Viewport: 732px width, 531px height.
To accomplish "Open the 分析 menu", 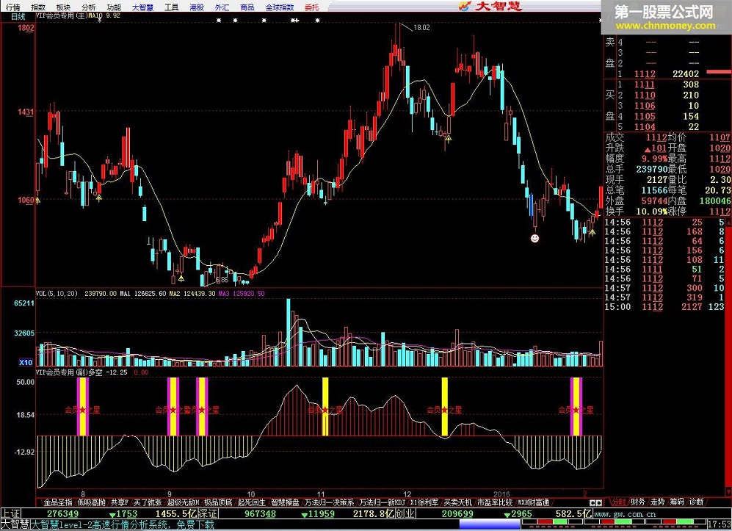I will 89,7.
